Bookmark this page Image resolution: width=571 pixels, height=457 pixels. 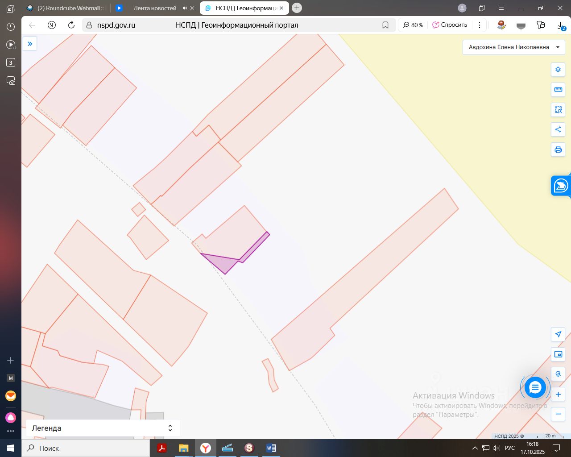point(385,25)
